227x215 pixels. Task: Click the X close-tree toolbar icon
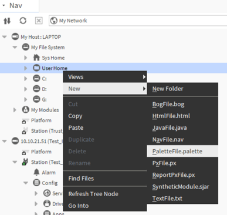(x=39, y=21)
